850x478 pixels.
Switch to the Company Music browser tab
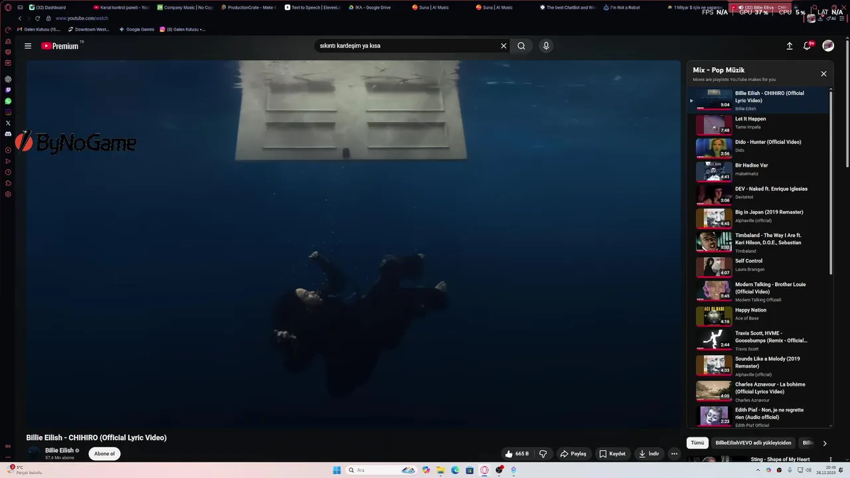click(x=185, y=7)
